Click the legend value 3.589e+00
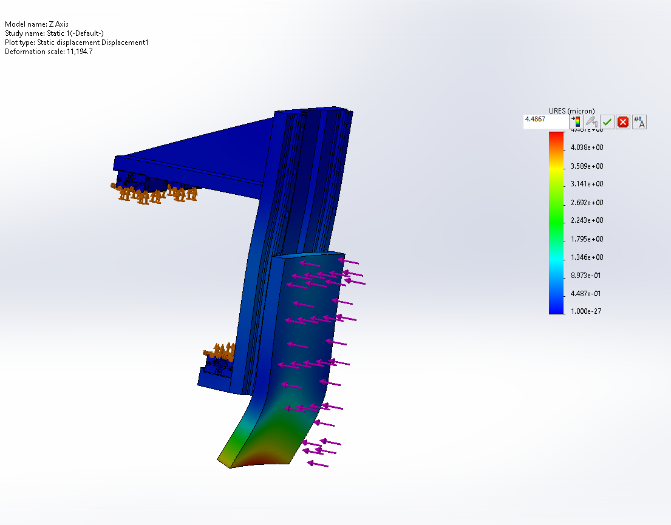 coord(587,166)
